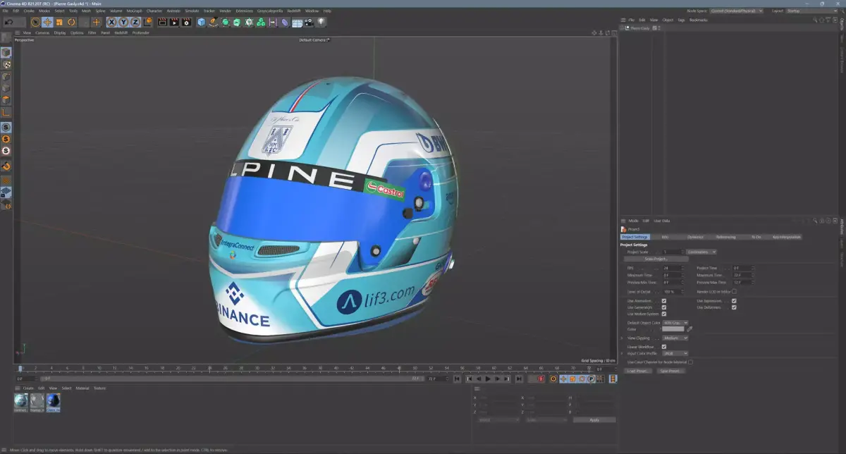Uncheck Use Motion System checkbox
Screen dimensions: 846x454
(x=664, y=314)
